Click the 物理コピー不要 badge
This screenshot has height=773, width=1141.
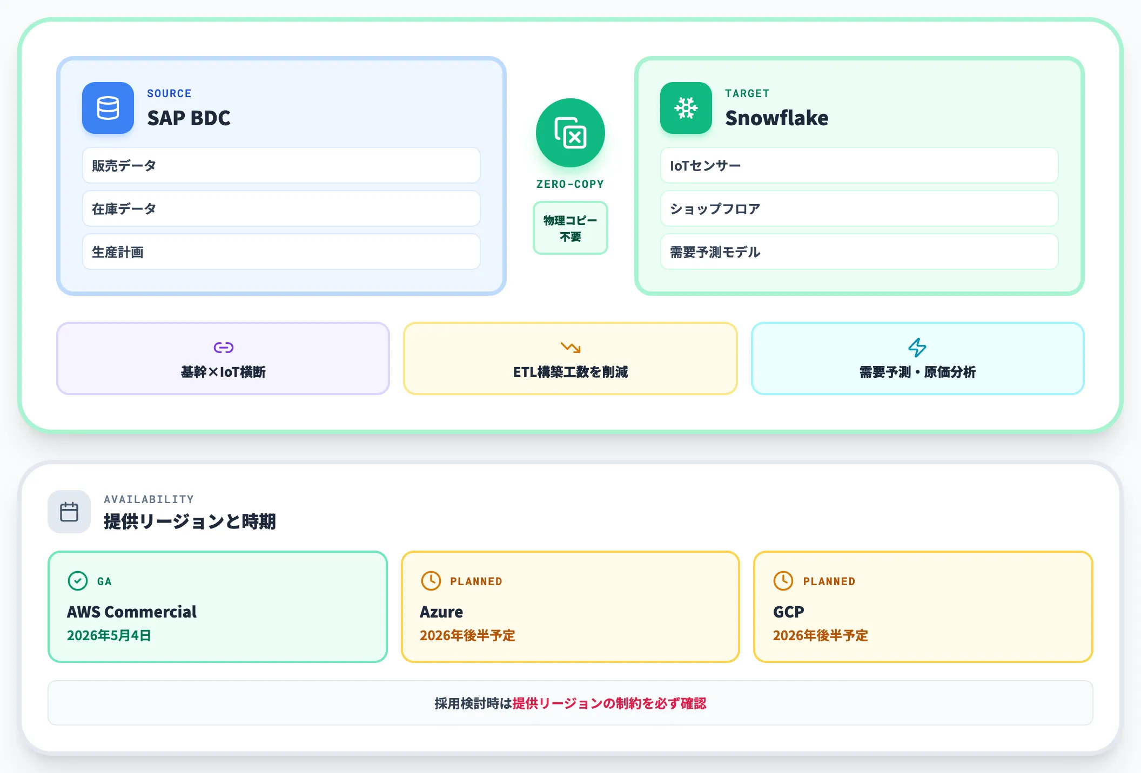pyautogui.click(x=570, y=228)
